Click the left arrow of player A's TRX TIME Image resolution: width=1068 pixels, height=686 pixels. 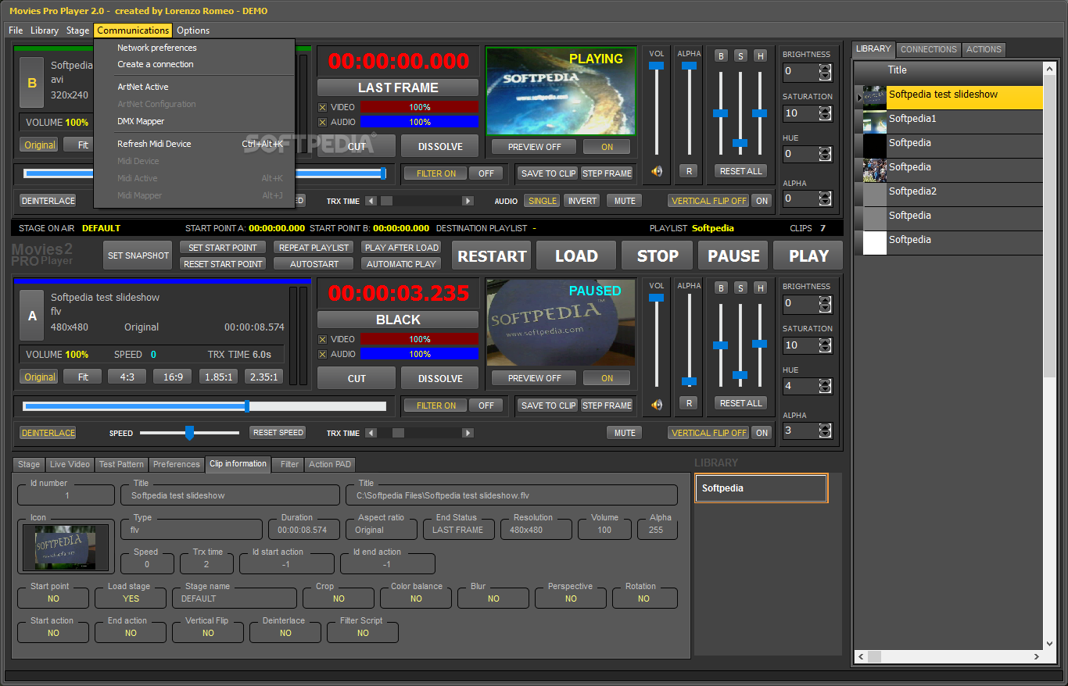tap(371, 433)
